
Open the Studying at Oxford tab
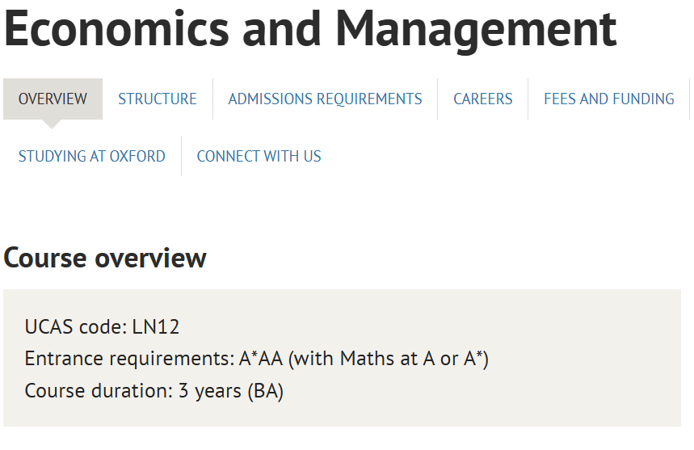(92, 157)
